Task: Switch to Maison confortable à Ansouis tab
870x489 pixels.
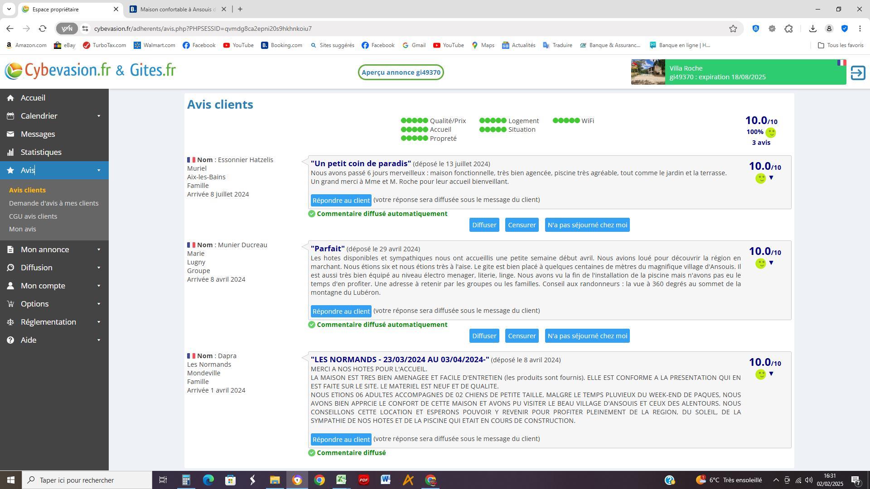Action: coord(177,9)
